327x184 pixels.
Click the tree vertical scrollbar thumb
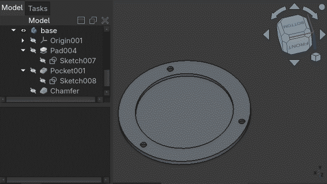pyautogui.click(x=107, y=78)
